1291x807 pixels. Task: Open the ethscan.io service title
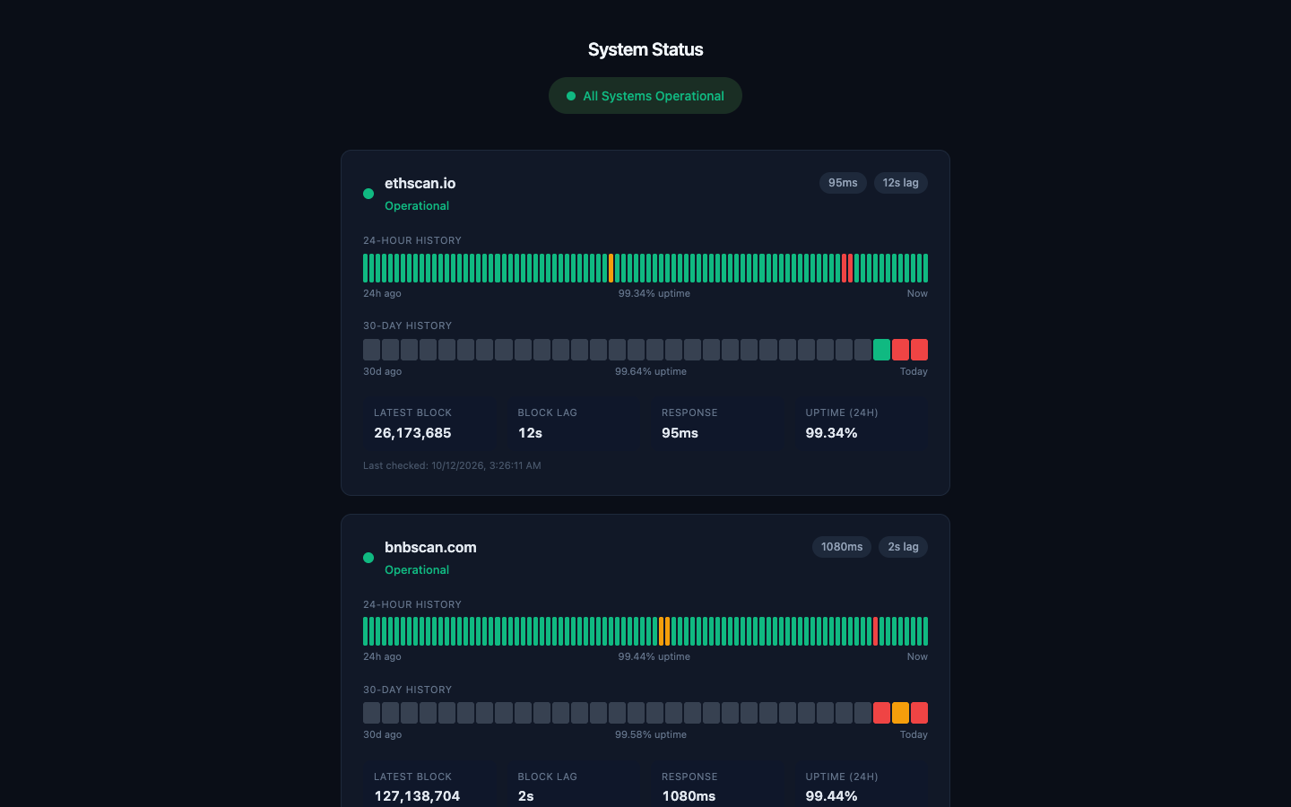(x=420, y=183)
